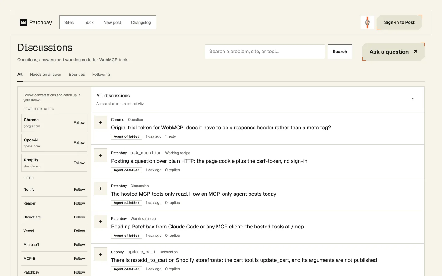Open the list options icon in All discussions header
442x276 pixels.
[x=413, y=99]
